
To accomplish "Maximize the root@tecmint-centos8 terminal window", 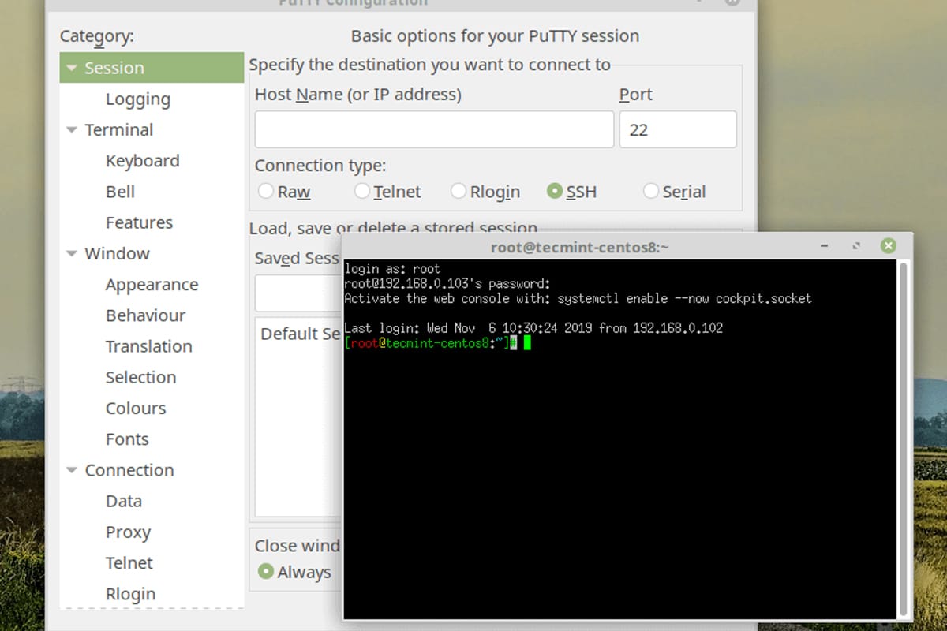I will (x=856, y=246).
